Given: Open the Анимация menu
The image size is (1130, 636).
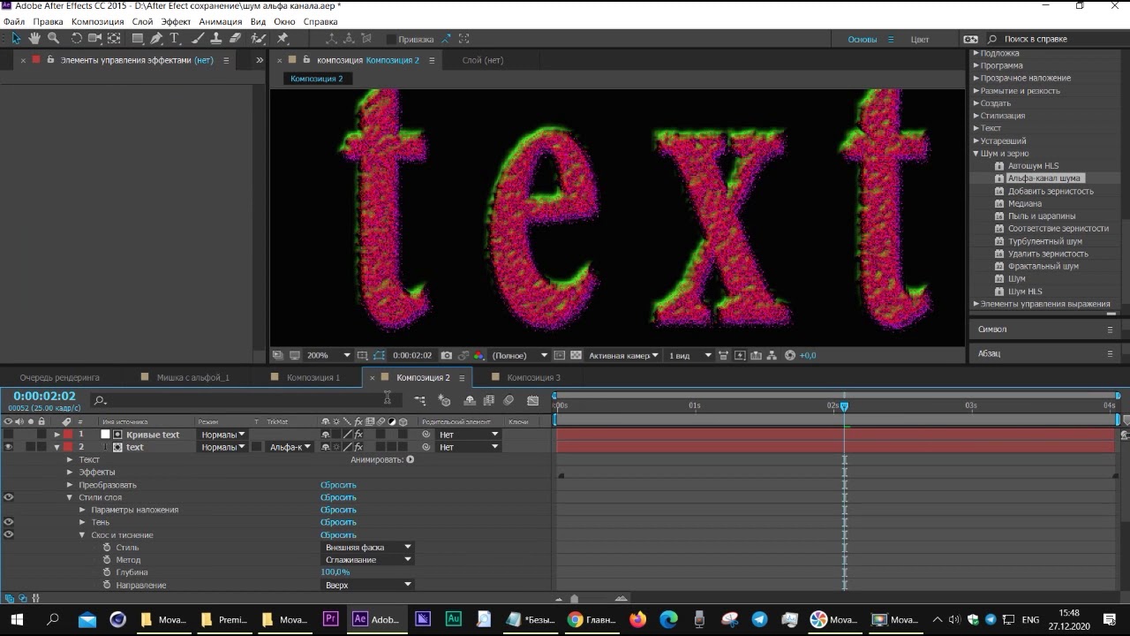Looking at the screenshot, I should click(x=221, y=21).
